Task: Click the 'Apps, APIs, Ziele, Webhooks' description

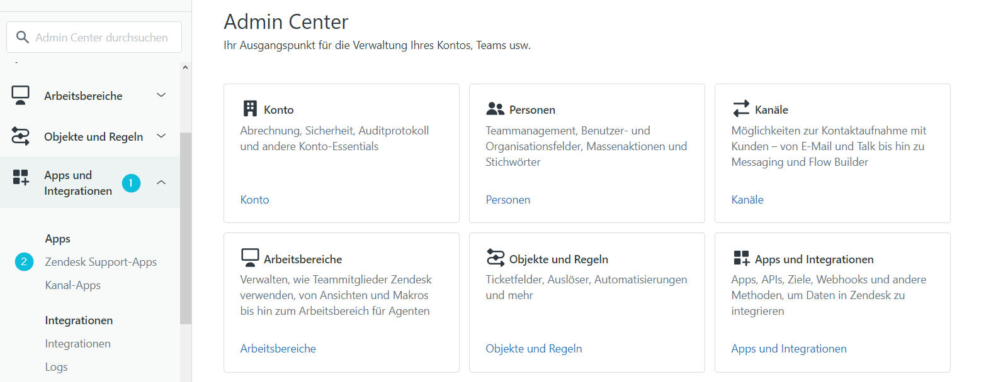Action: point(829,295)
